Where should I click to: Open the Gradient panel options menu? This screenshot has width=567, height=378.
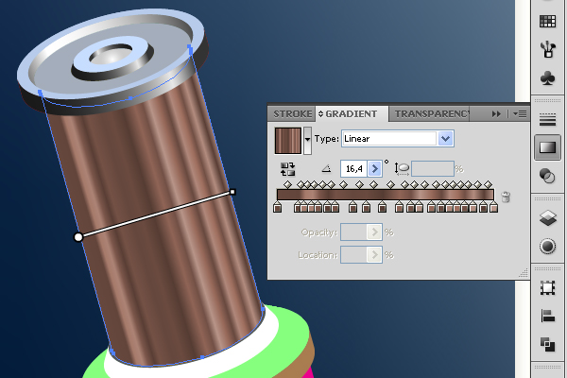pyautogui.click(x=520, y=114)
